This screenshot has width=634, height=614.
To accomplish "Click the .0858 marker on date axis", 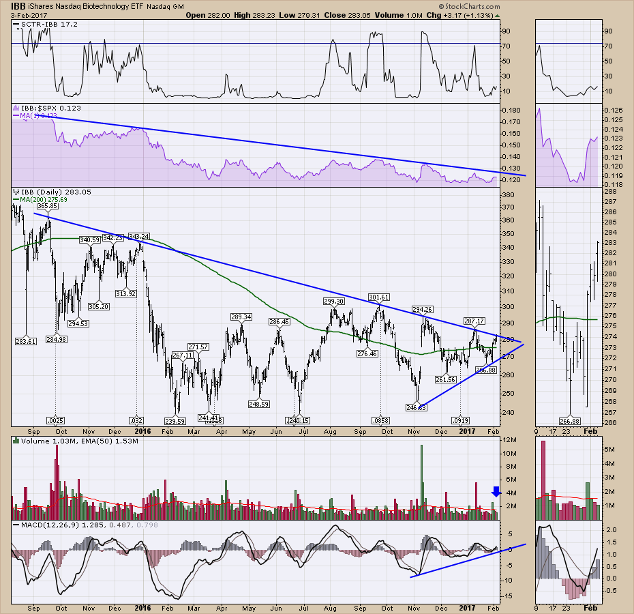I will [x=380, y=420].
